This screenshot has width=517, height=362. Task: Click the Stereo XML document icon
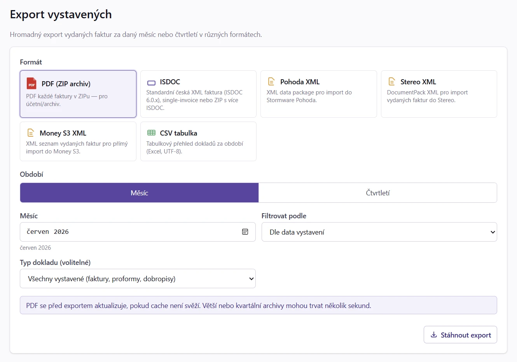coord(392,82)
